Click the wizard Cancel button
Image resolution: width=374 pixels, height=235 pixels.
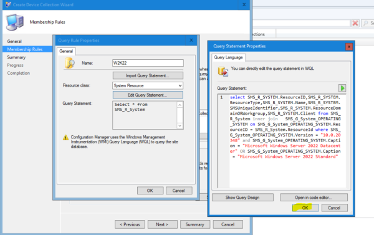coord(228,224)
